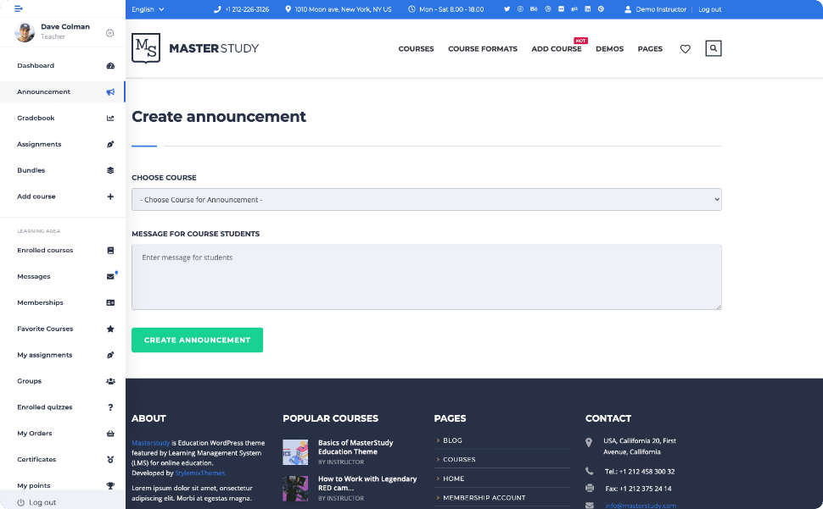This screenshot has width=823, height=509.
Task: Open the Choose Course for Announcement dropdown
Action: (x=426, y=200)
